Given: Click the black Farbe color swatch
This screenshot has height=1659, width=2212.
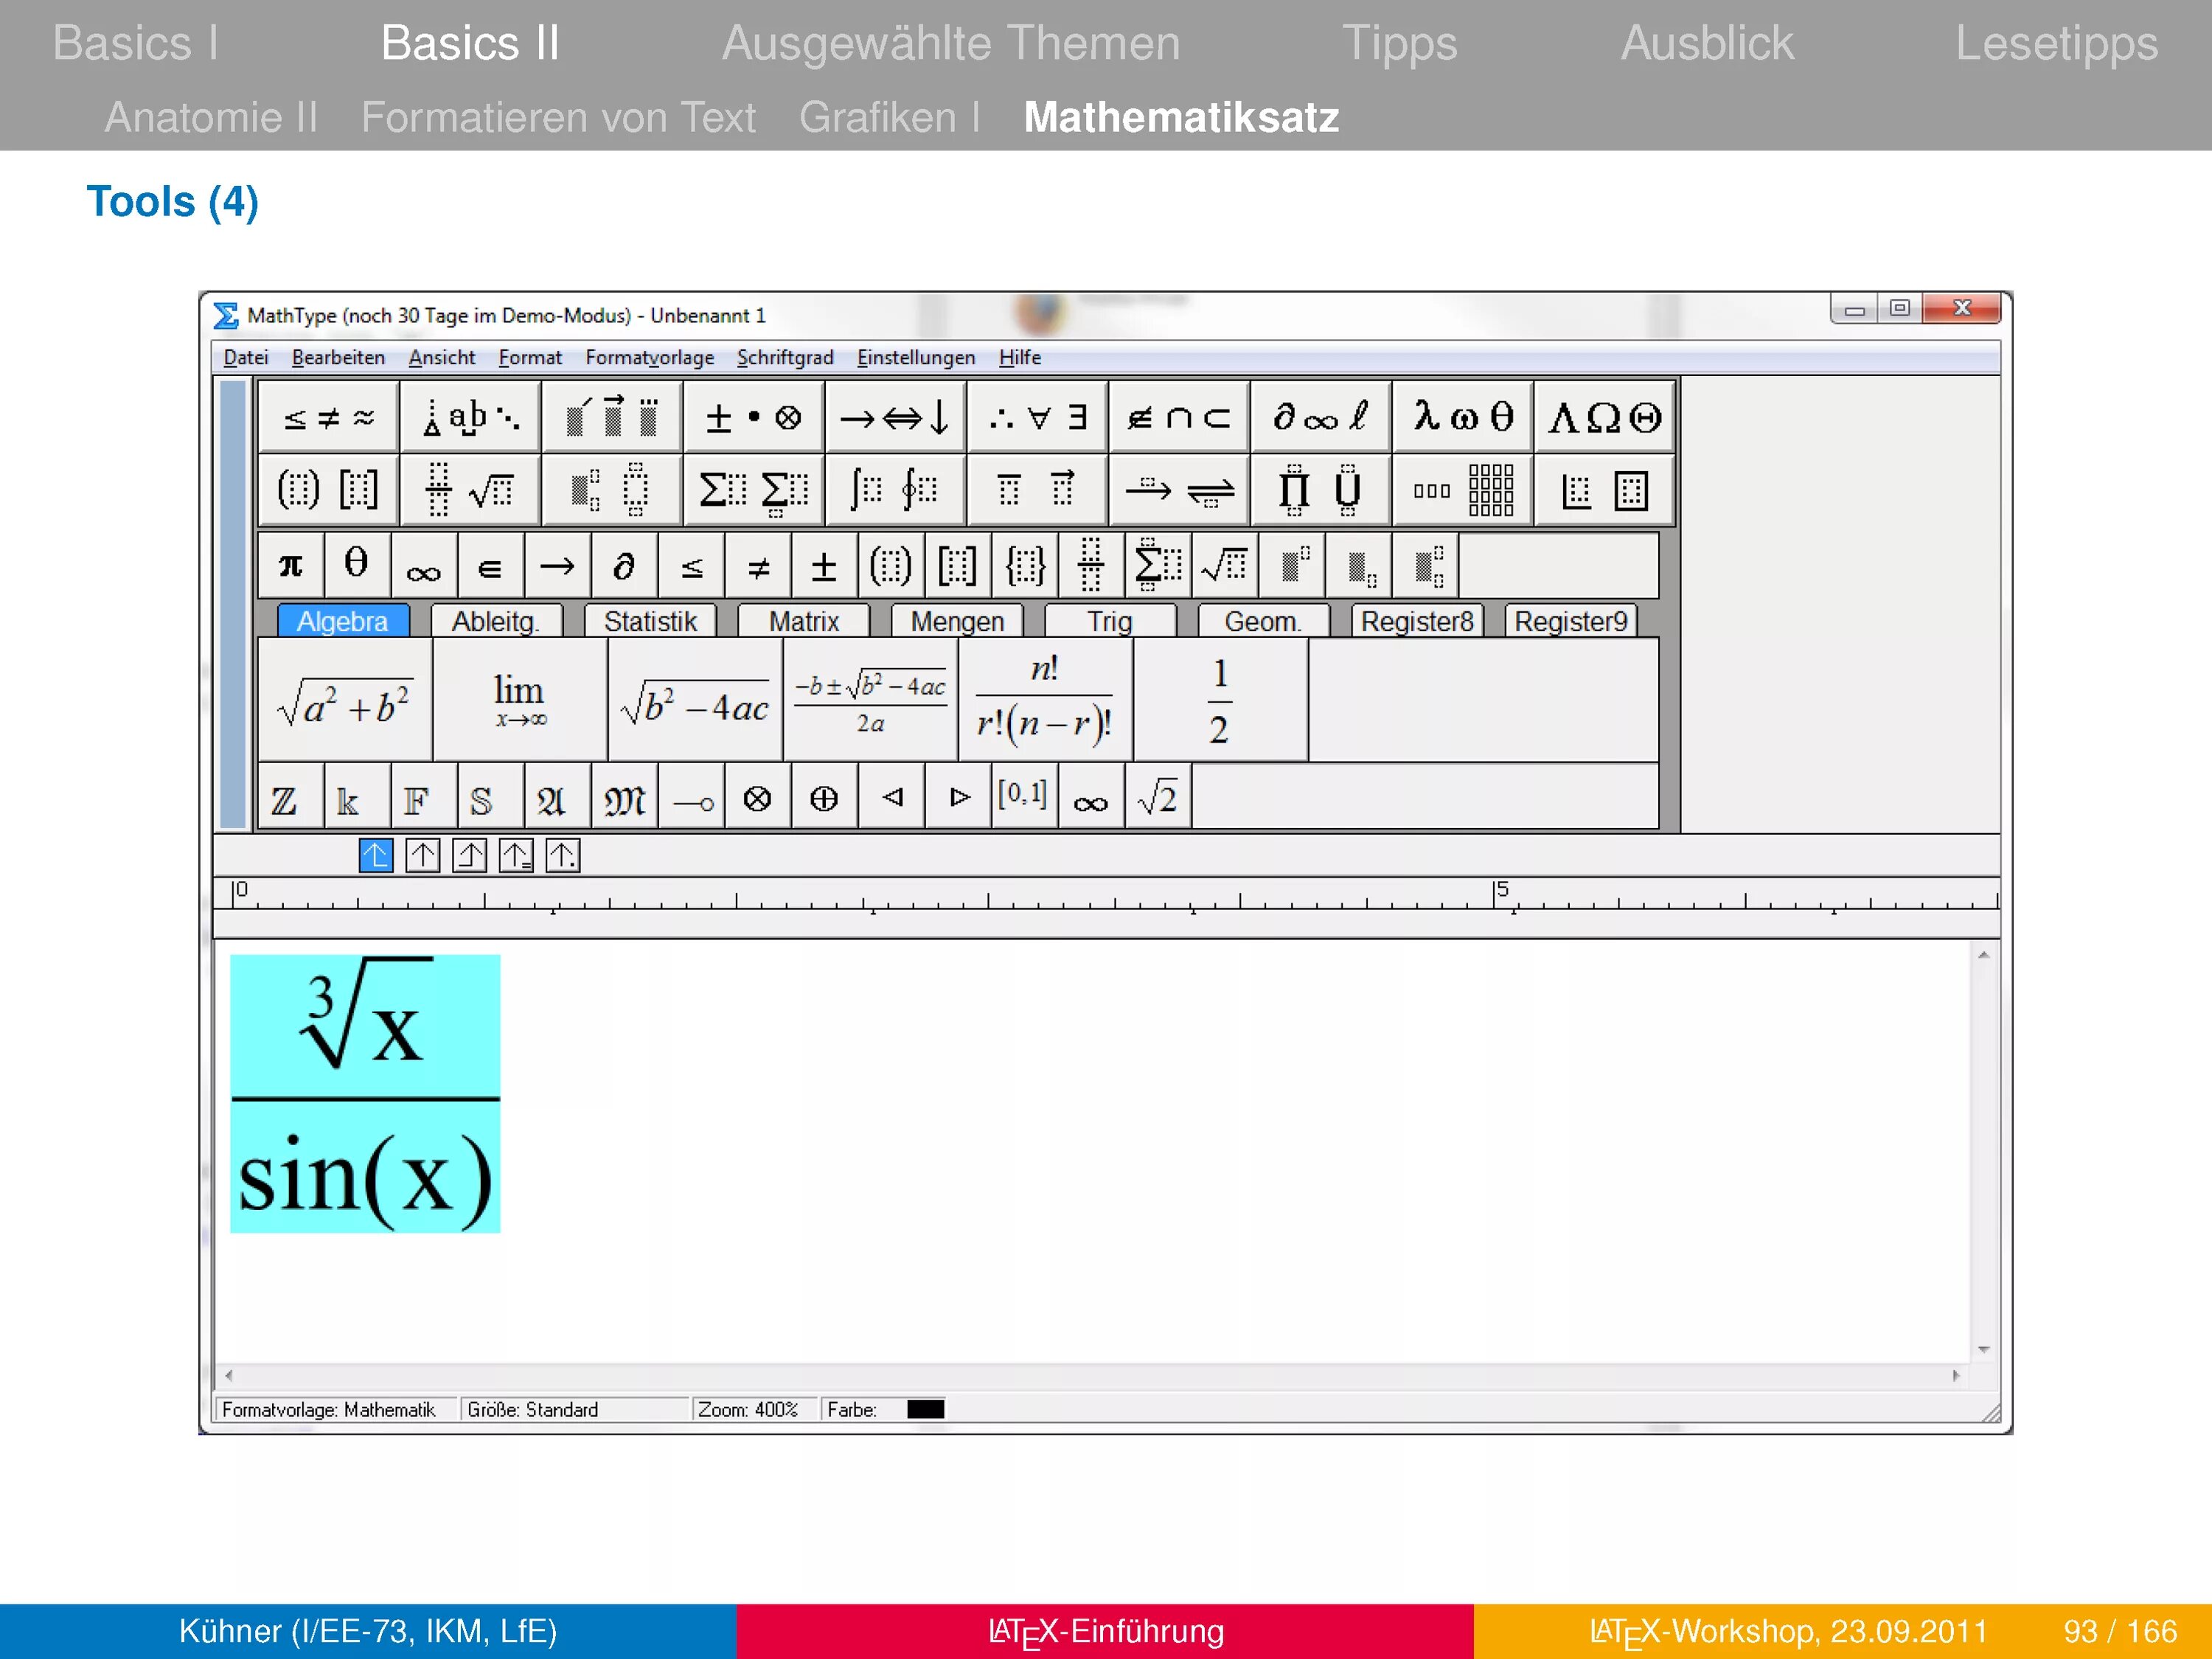Looking at the screenshot, I should 925,1409.
